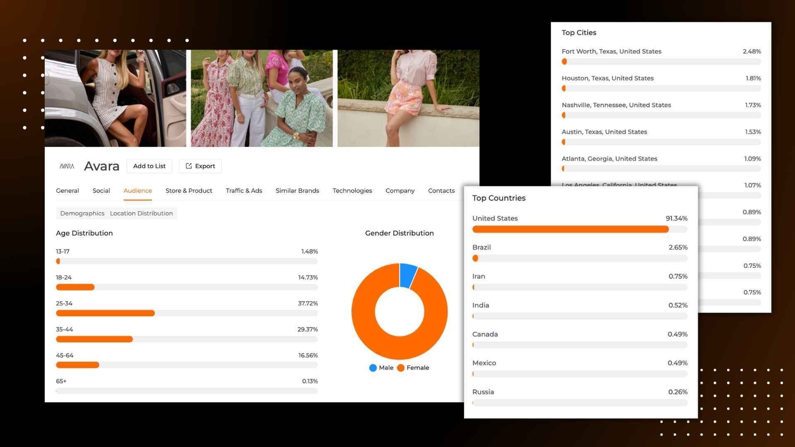Image resolution: width=795 pixels, height=447 pixels.
Task: Click the Brazil country bar
Action: point(580,258)
